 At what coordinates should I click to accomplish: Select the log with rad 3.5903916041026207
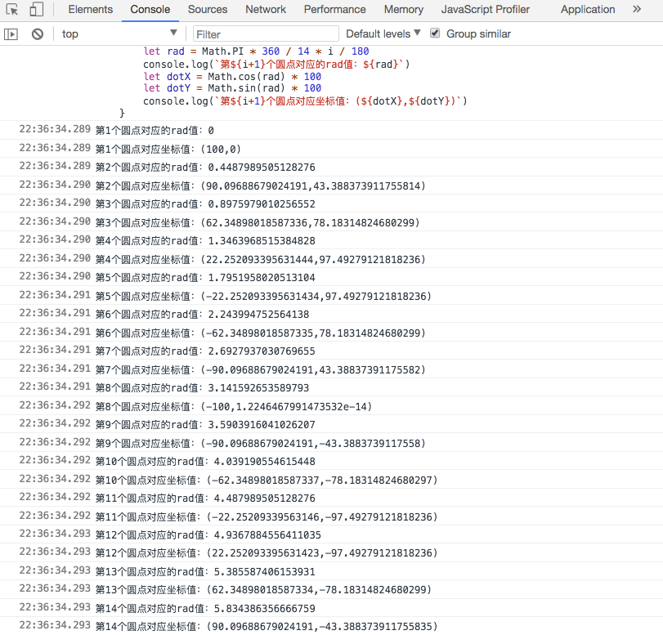click(205, 425)
